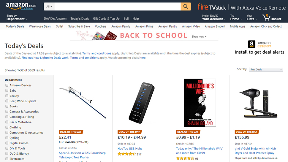Click the Back to School banner image
Viewport: 288px width, 162px height.
tap(144, 35)
